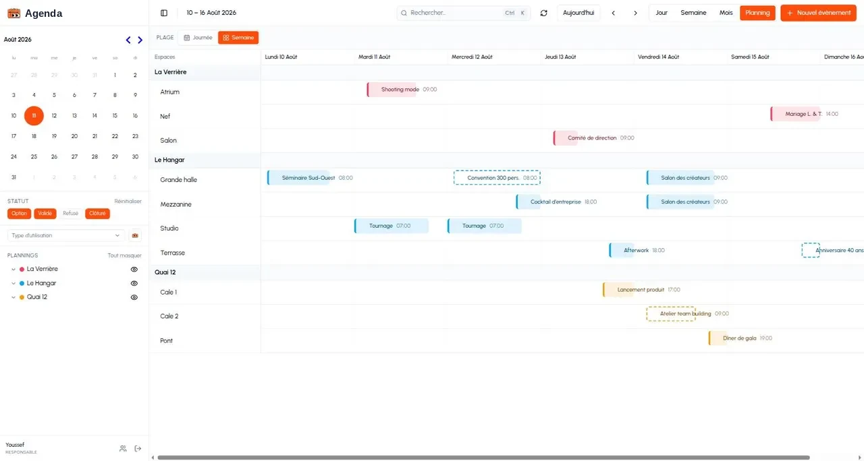This screenshot has width=864, height=461.
Task: Click Tout masquer in Plannings
Action: (x=125, y=255)
